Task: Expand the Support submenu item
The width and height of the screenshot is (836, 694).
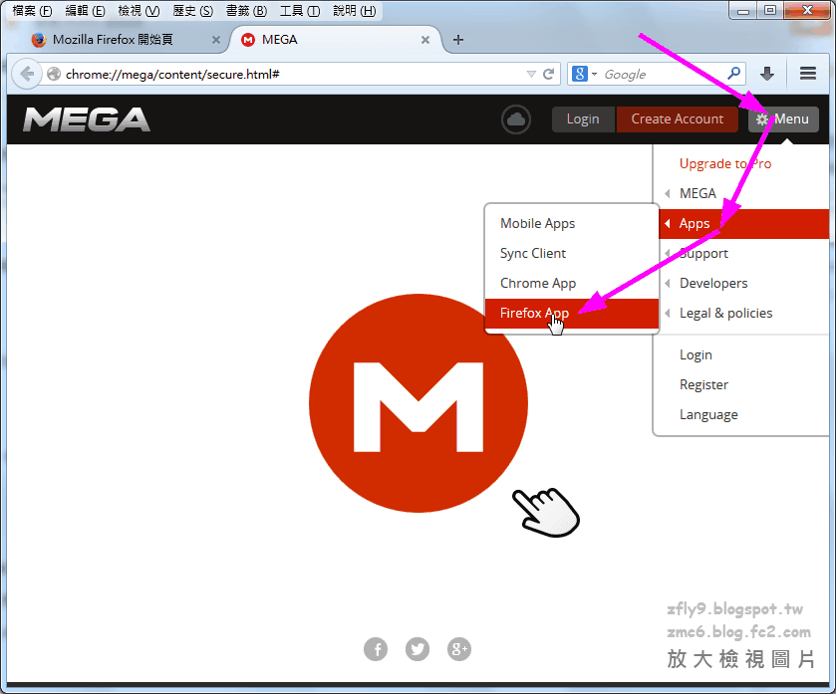Action: click(x=741, y=254)
